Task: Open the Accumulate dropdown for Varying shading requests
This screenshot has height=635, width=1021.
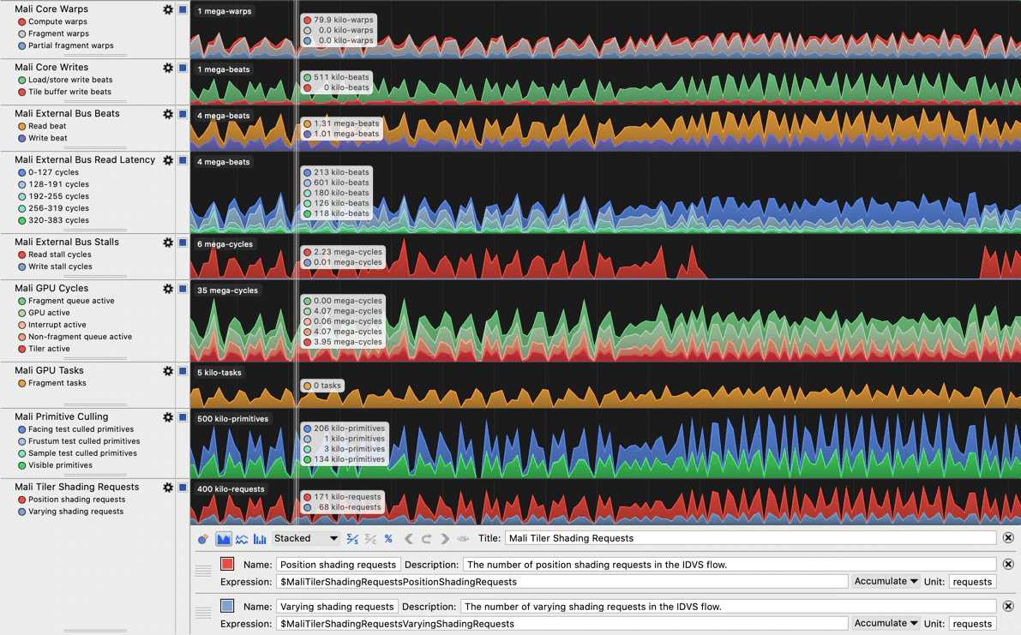Action: pos(886,623)
